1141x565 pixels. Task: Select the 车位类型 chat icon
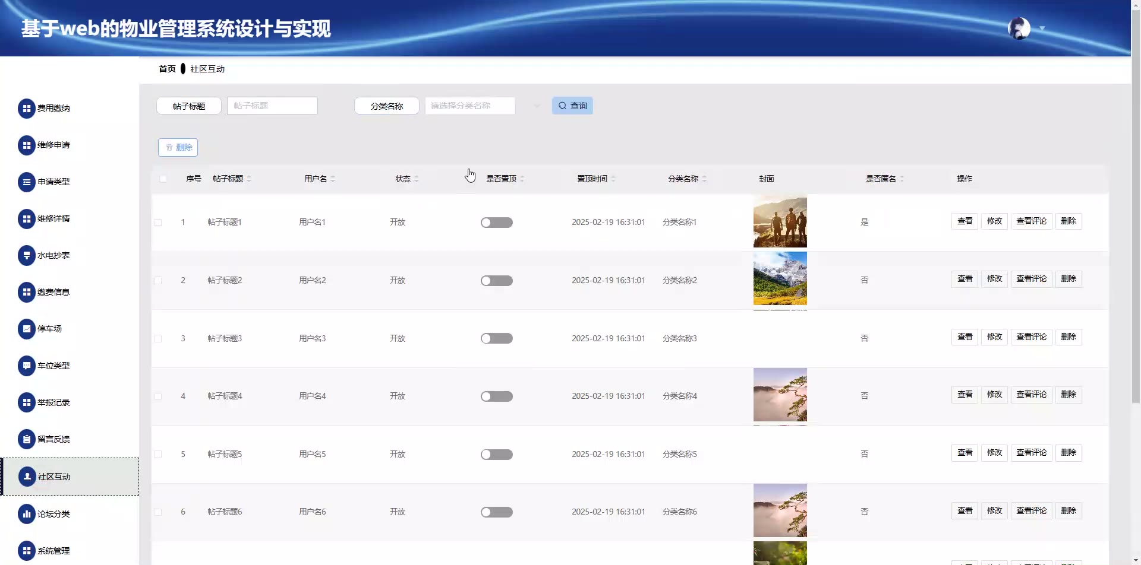tap(27, 366)
